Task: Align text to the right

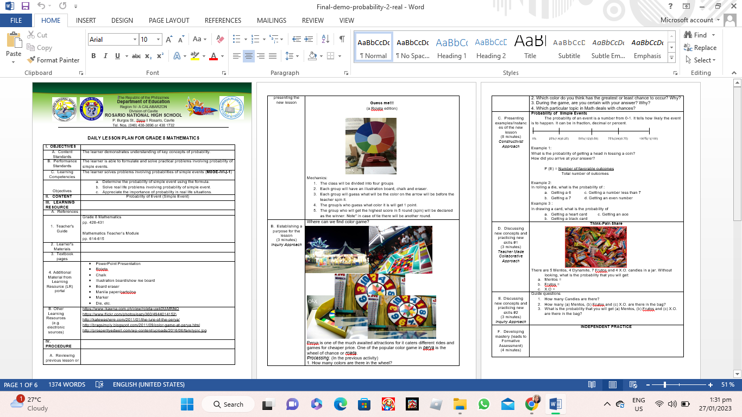Action: coord(261,56)
